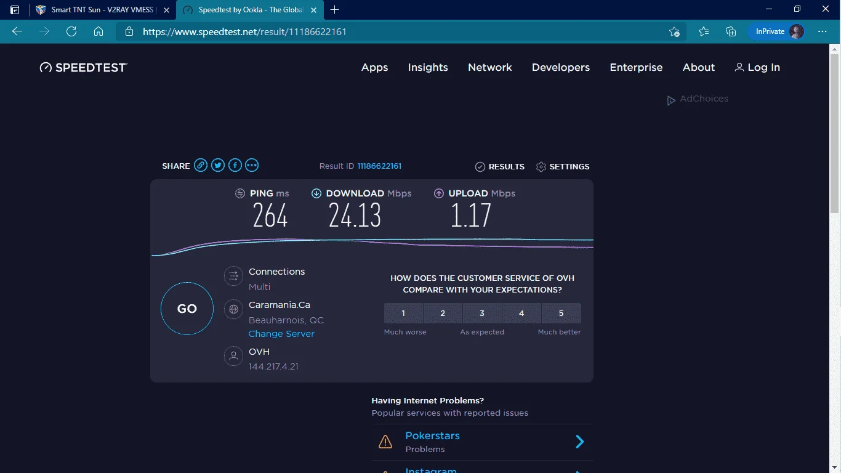Open the About menu
Screen dimensions: 841x473
699,67
